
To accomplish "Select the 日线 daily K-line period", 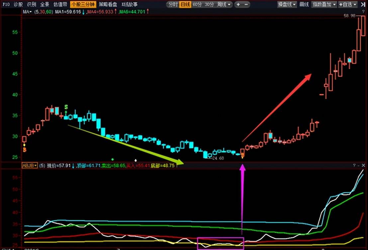I will (185, 4).
